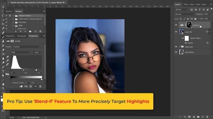
Task: Delete the adjustment via Properties trash icon
Action: [x=40, y=86]
